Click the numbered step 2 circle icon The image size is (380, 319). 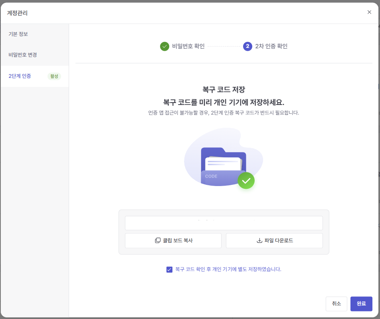point(247,46)
